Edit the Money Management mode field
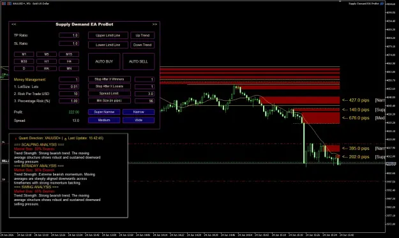The height and width of the screenshot is (238, 399). tap(69, 80)
